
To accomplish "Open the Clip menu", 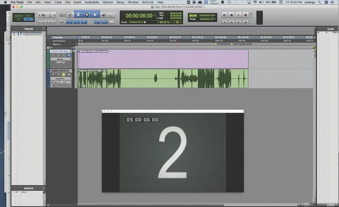I will 68,2.
